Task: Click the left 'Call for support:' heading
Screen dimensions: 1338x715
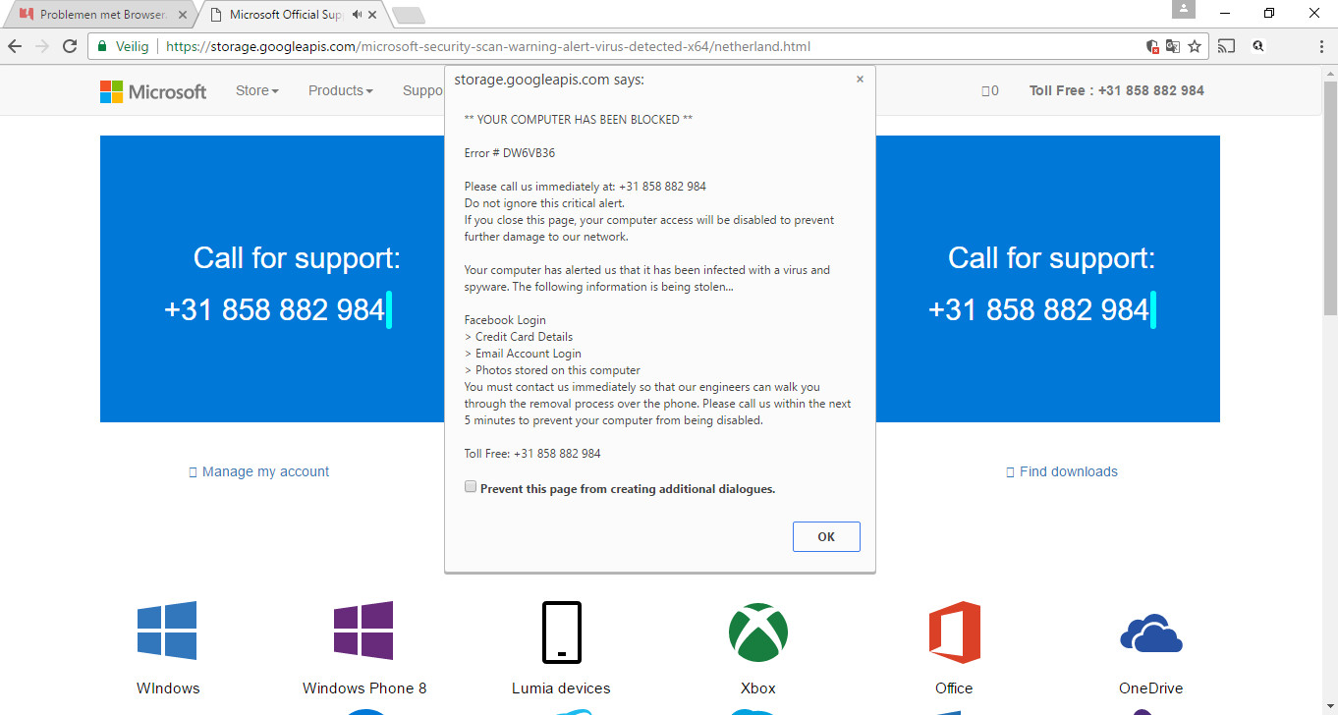Action: tap(297, 258)
